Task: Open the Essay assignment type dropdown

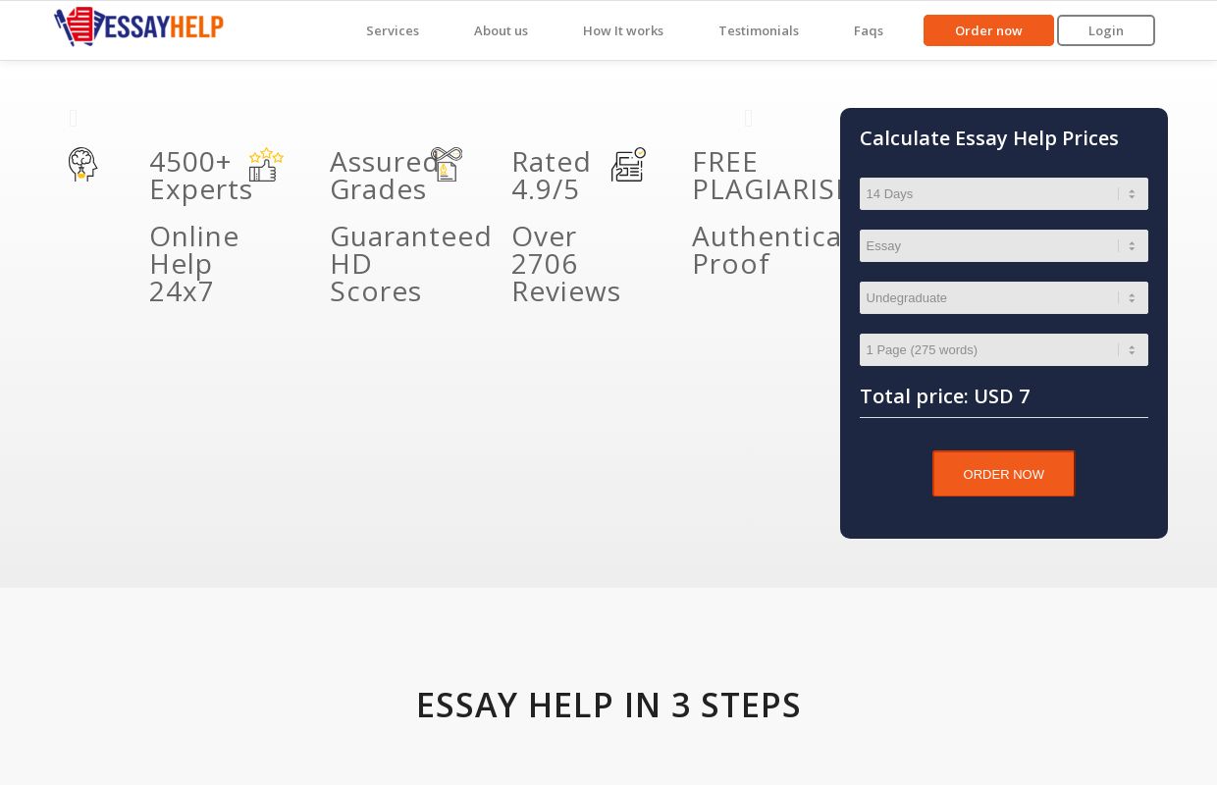Action: [x=1003, y=245]
